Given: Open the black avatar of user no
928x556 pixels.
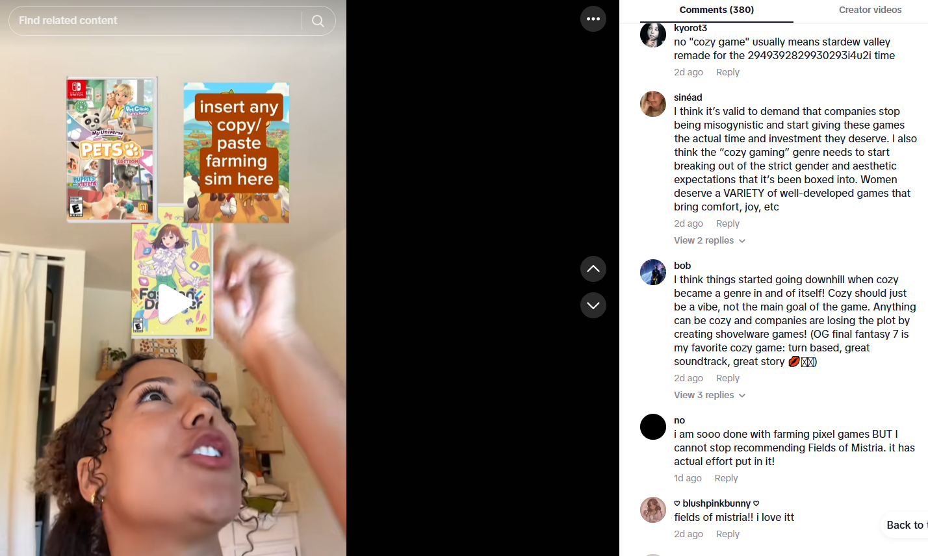Looking at the screenshot, I should [x=653, y=427].
